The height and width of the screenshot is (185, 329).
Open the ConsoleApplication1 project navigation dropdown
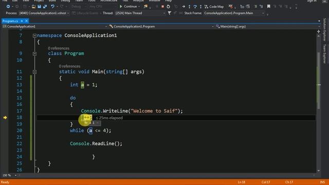55,26
